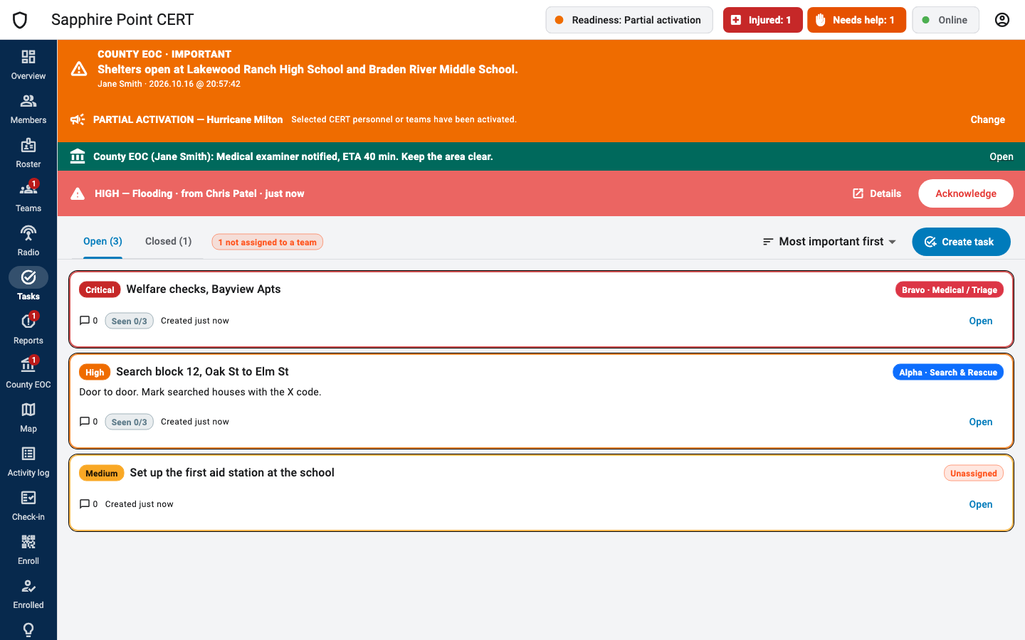Filter by 1 not assigned to a team
Screen dimensions: 1025x640
click(x=267, y=242)
